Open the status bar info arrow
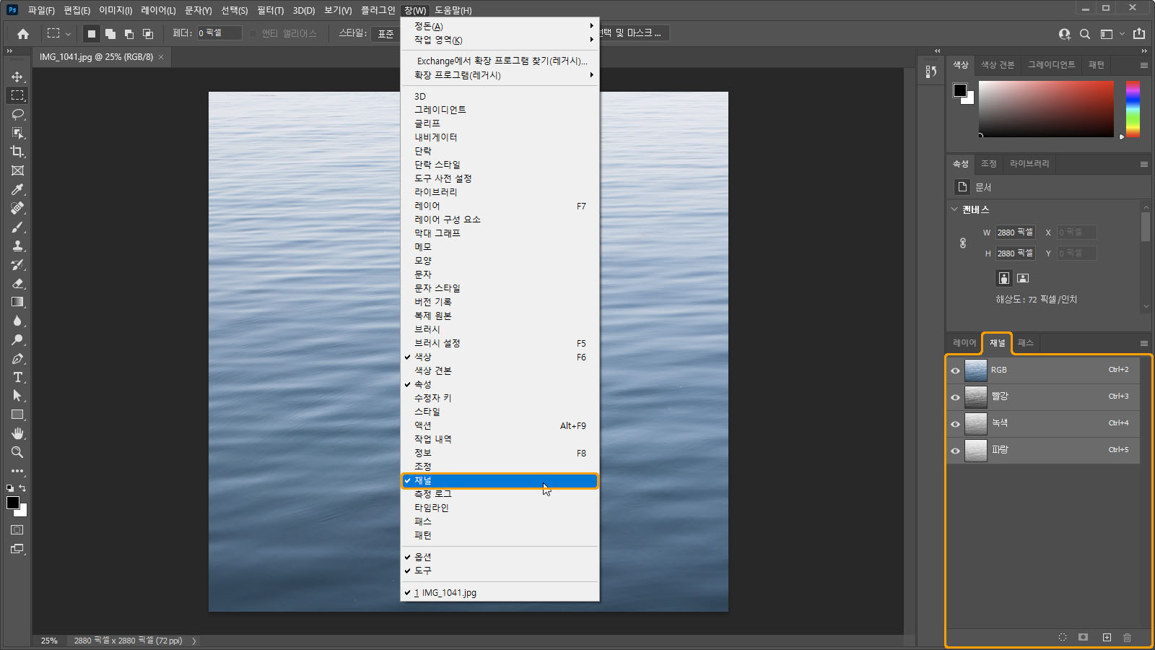1155x650 pixels. click(194, 641)
